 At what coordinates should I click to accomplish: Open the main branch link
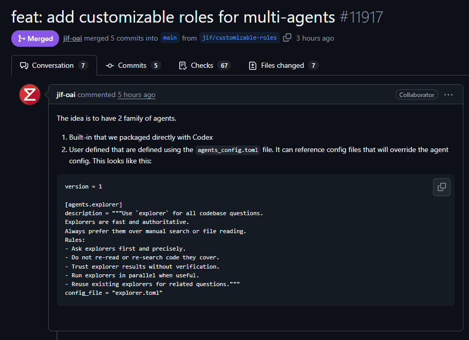pyautogui.click(x=170, y=37)
